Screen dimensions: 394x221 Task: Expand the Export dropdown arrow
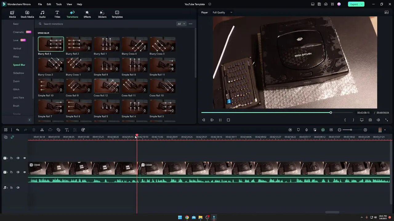[x=362, y=4]
